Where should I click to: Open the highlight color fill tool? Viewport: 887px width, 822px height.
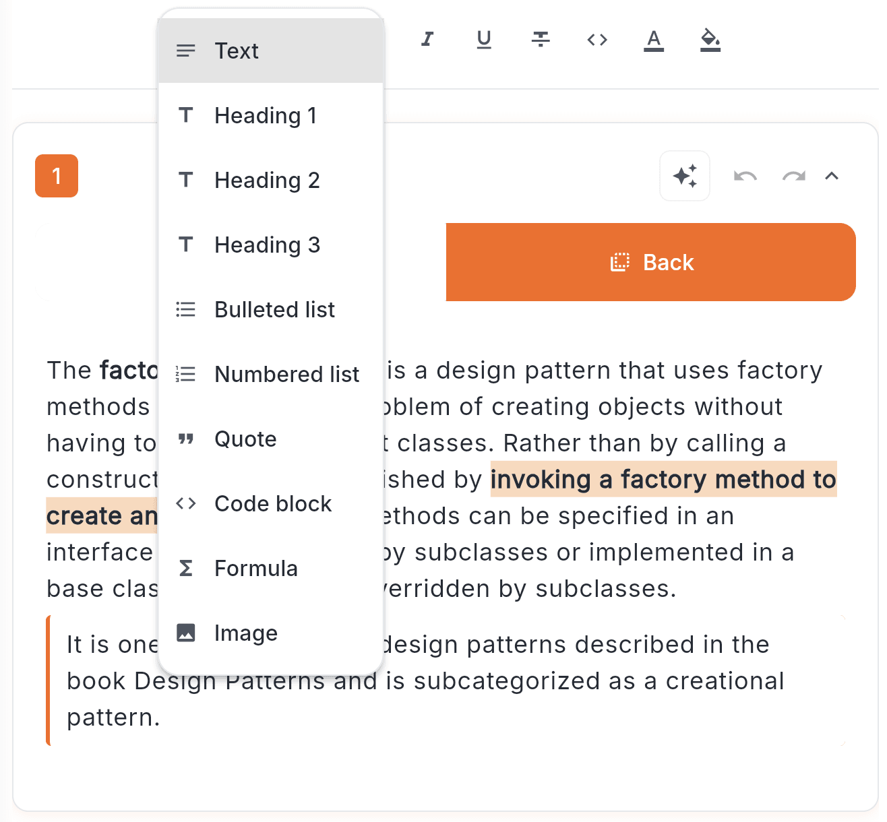point(710,40)
